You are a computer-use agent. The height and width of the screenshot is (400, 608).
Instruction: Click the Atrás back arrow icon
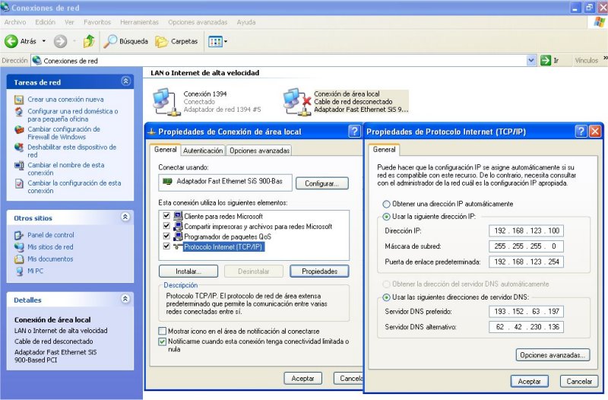pyautogui.click(x=11, y=41)
